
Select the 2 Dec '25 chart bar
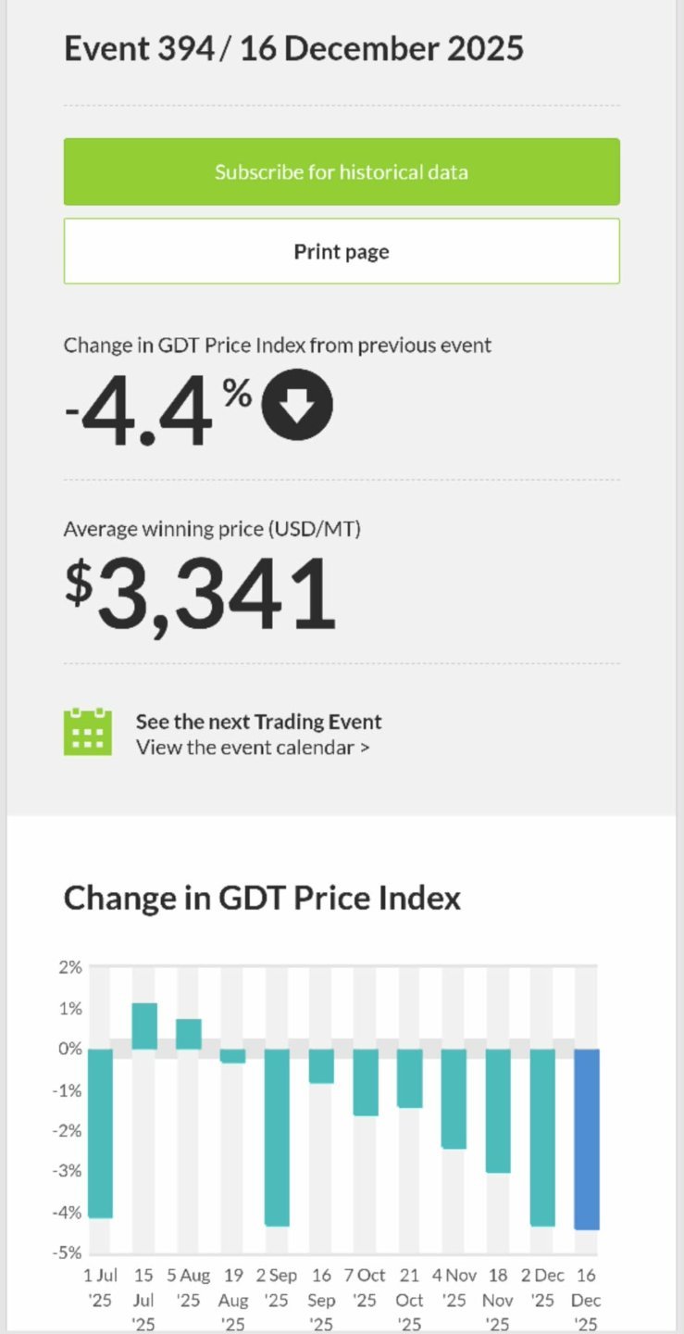click(x=542, y=1137)
